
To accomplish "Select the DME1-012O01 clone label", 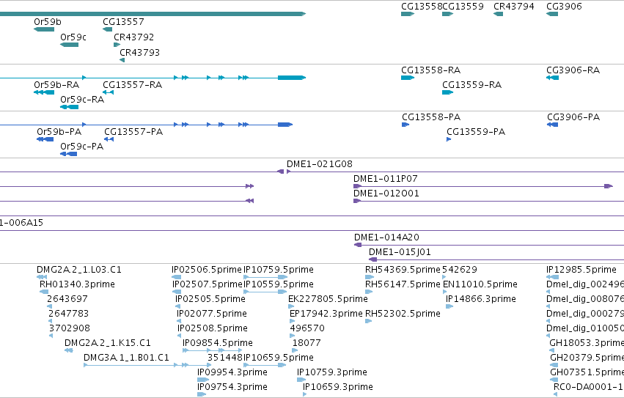I will tap(386, 194).
